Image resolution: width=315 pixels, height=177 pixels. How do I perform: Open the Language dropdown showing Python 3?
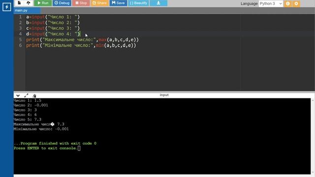pos(271,3)
